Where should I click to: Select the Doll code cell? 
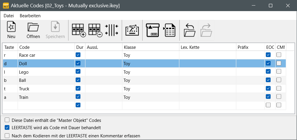pos(46,64)
